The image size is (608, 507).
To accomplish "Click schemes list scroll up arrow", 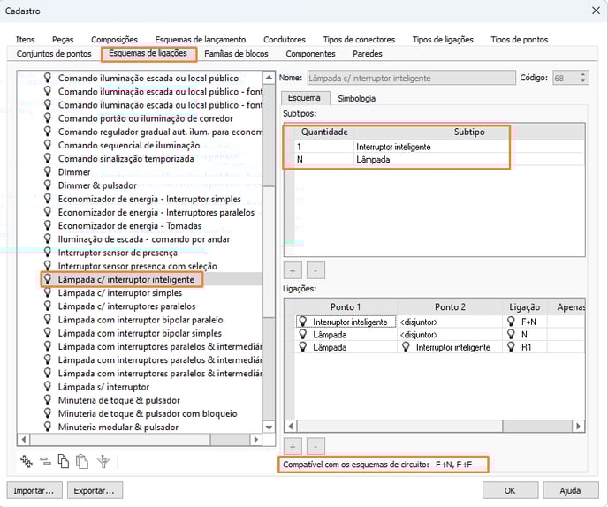I will [269, 78].
